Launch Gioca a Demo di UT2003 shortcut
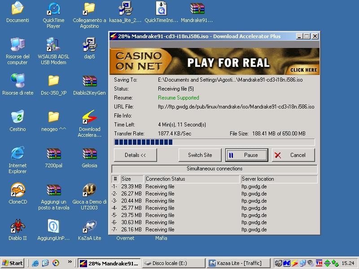Viewport: 359px width, 269px height. [x=89, y=190]
